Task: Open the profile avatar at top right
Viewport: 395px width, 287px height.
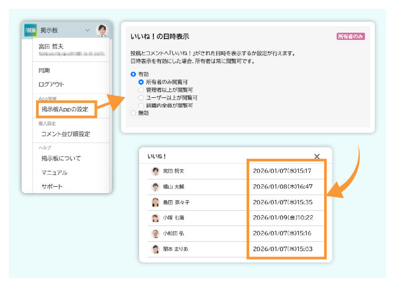Action: pyautogui.click(x=102, y=29)
